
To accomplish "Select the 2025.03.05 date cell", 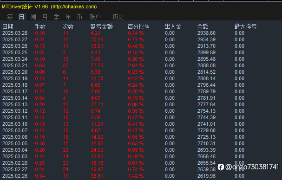I will click(x=15, y=143).
